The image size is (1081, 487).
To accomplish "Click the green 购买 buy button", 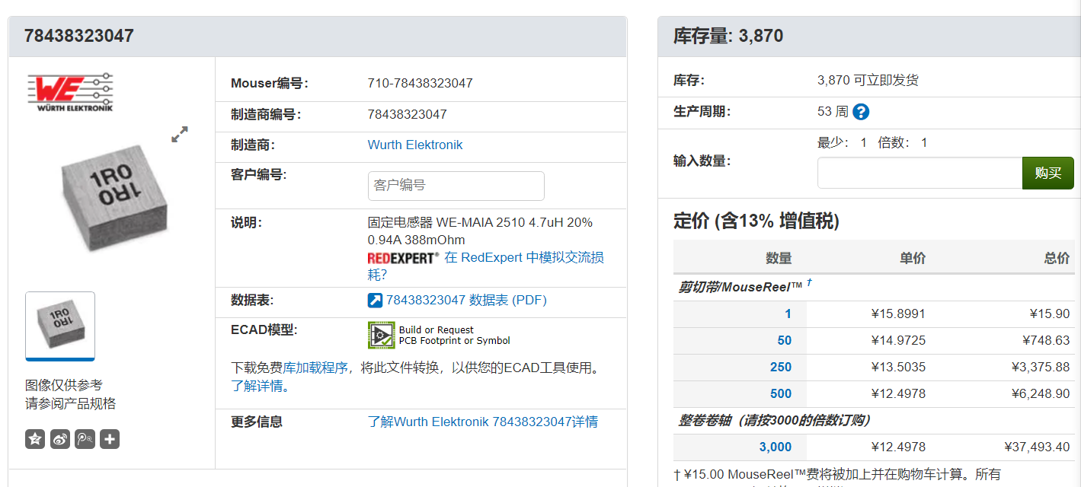I will click(1048, 173).
